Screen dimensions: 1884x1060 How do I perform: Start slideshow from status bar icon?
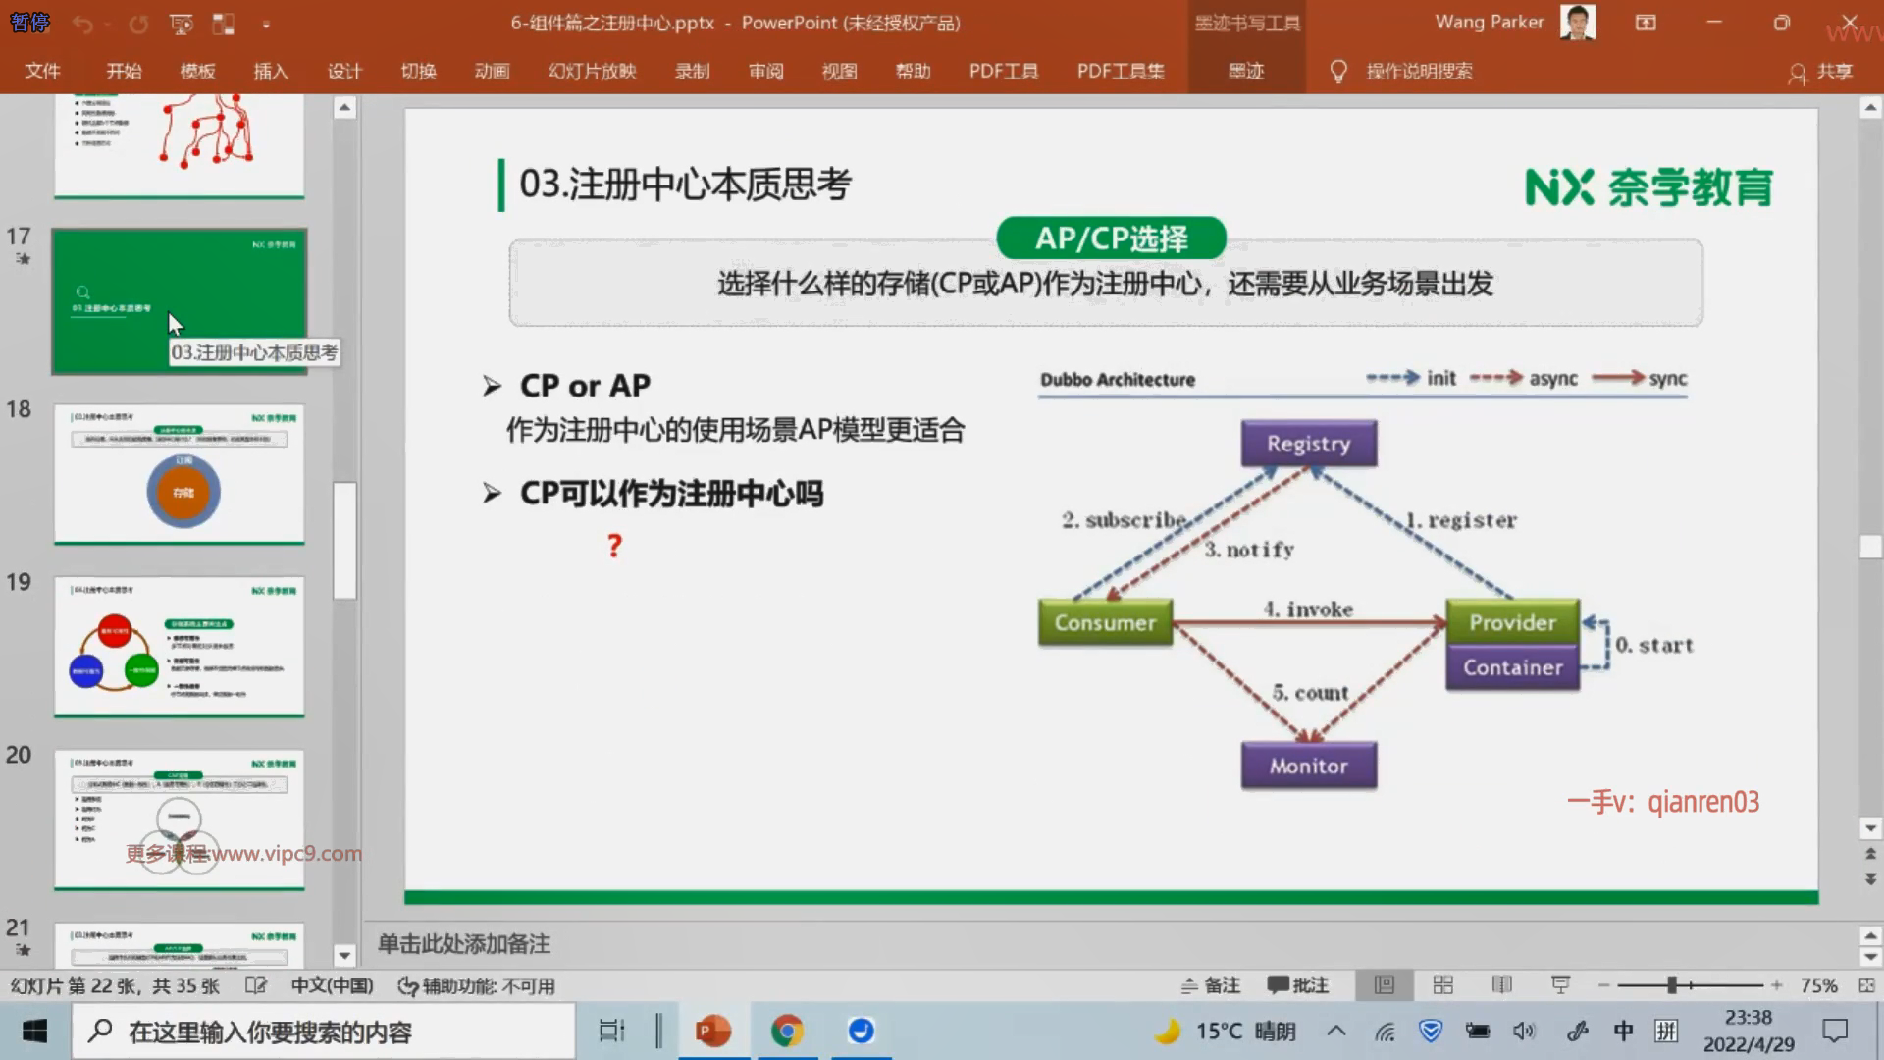[1560, 984]
